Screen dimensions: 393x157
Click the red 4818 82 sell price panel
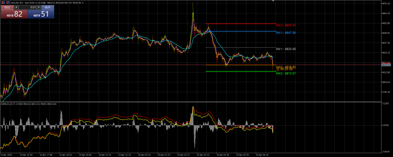tap(13, 14)
